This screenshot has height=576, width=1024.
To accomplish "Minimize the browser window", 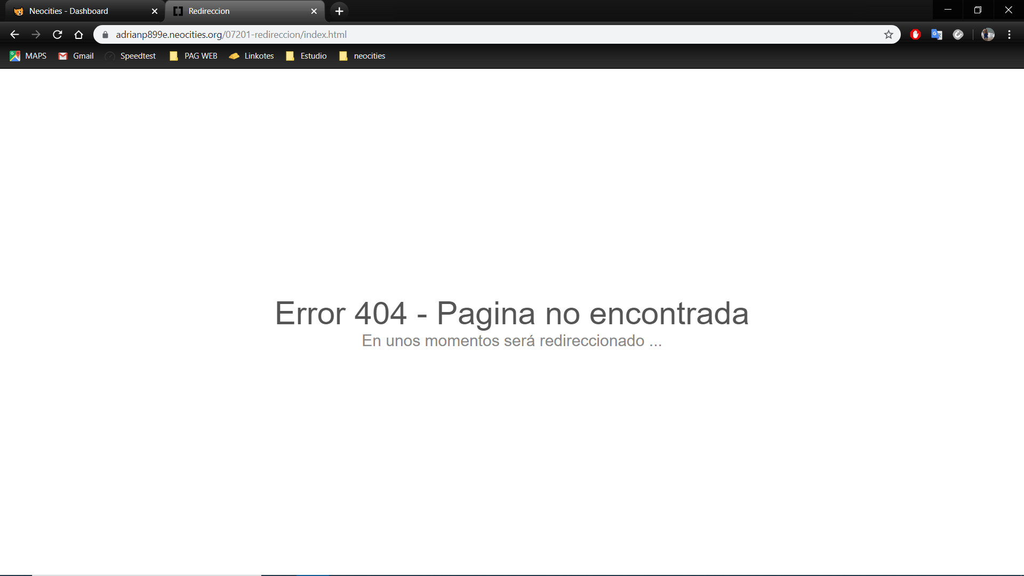I will click(948, 10).
